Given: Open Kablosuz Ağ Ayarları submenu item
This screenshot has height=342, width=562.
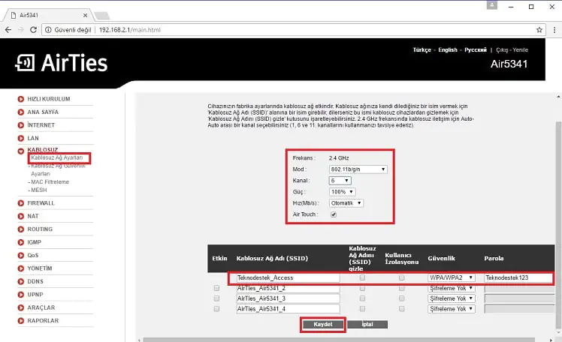Looking at the screenshot, I should click(x=56, y=157).
